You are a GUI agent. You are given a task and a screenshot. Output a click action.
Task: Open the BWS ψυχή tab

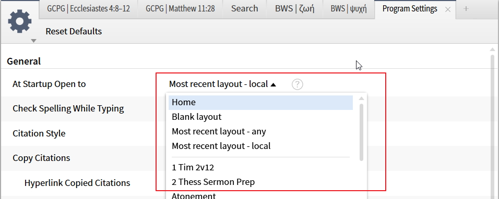349,8
